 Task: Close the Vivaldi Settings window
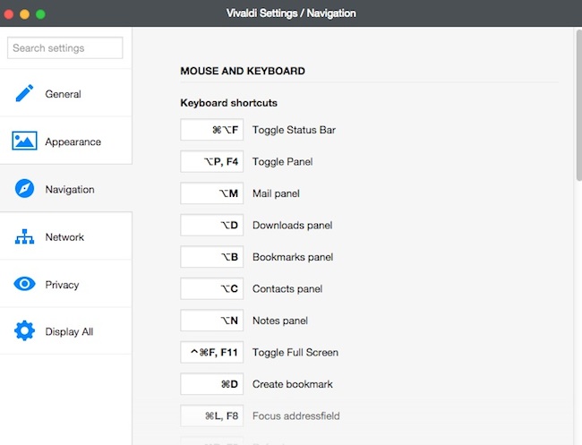click(x=9, y=14)
